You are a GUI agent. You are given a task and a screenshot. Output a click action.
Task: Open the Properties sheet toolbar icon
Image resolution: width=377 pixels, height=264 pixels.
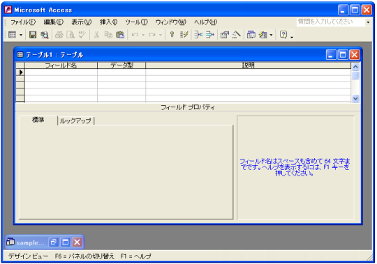coord(225,35)
